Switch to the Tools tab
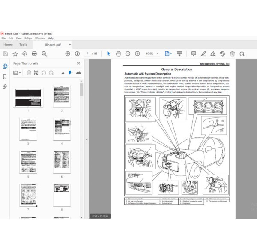Screen dimensions: 257x250 coord(23,45)
